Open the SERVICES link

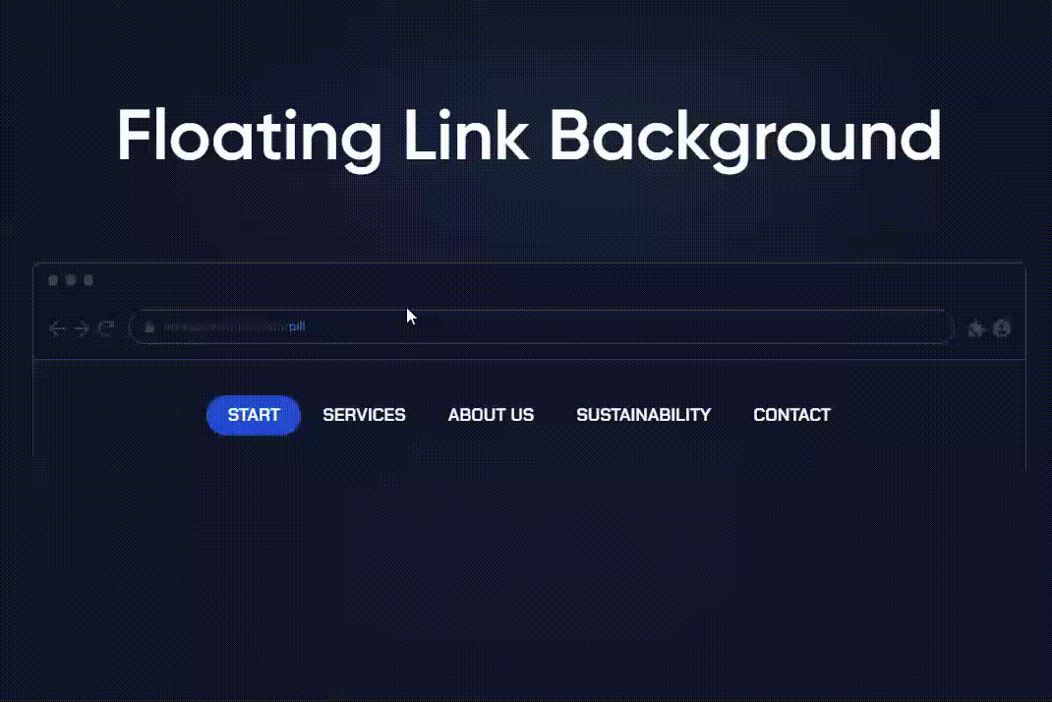point(364,415)
